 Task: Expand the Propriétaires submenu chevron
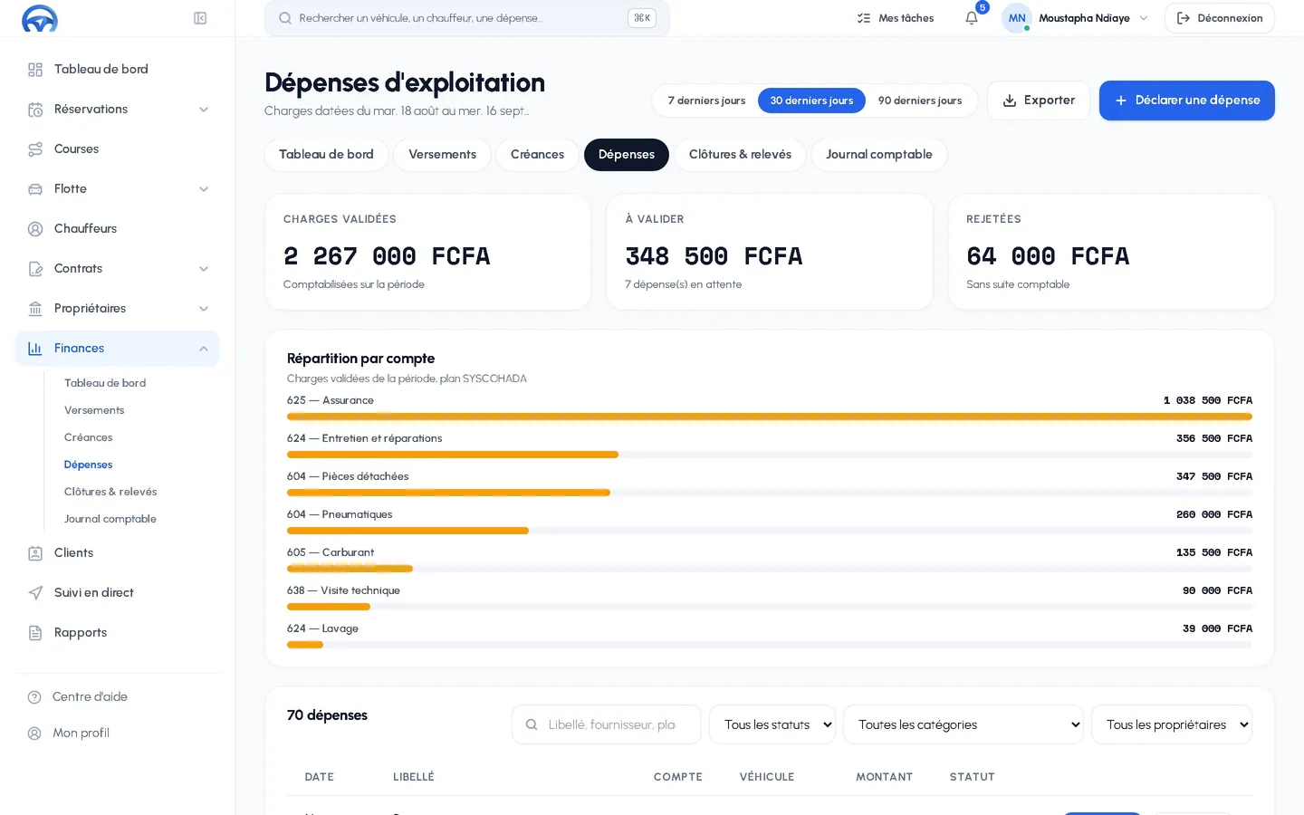(204, 309)
